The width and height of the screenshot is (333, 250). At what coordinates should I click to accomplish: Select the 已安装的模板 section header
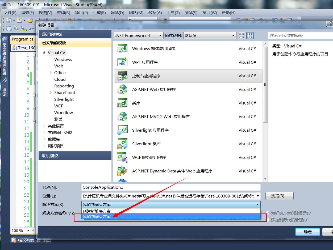(x=75, y=43)
